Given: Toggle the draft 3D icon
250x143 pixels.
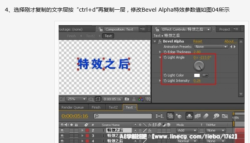Looking at the screenshot, I should (x=179, y=116).
